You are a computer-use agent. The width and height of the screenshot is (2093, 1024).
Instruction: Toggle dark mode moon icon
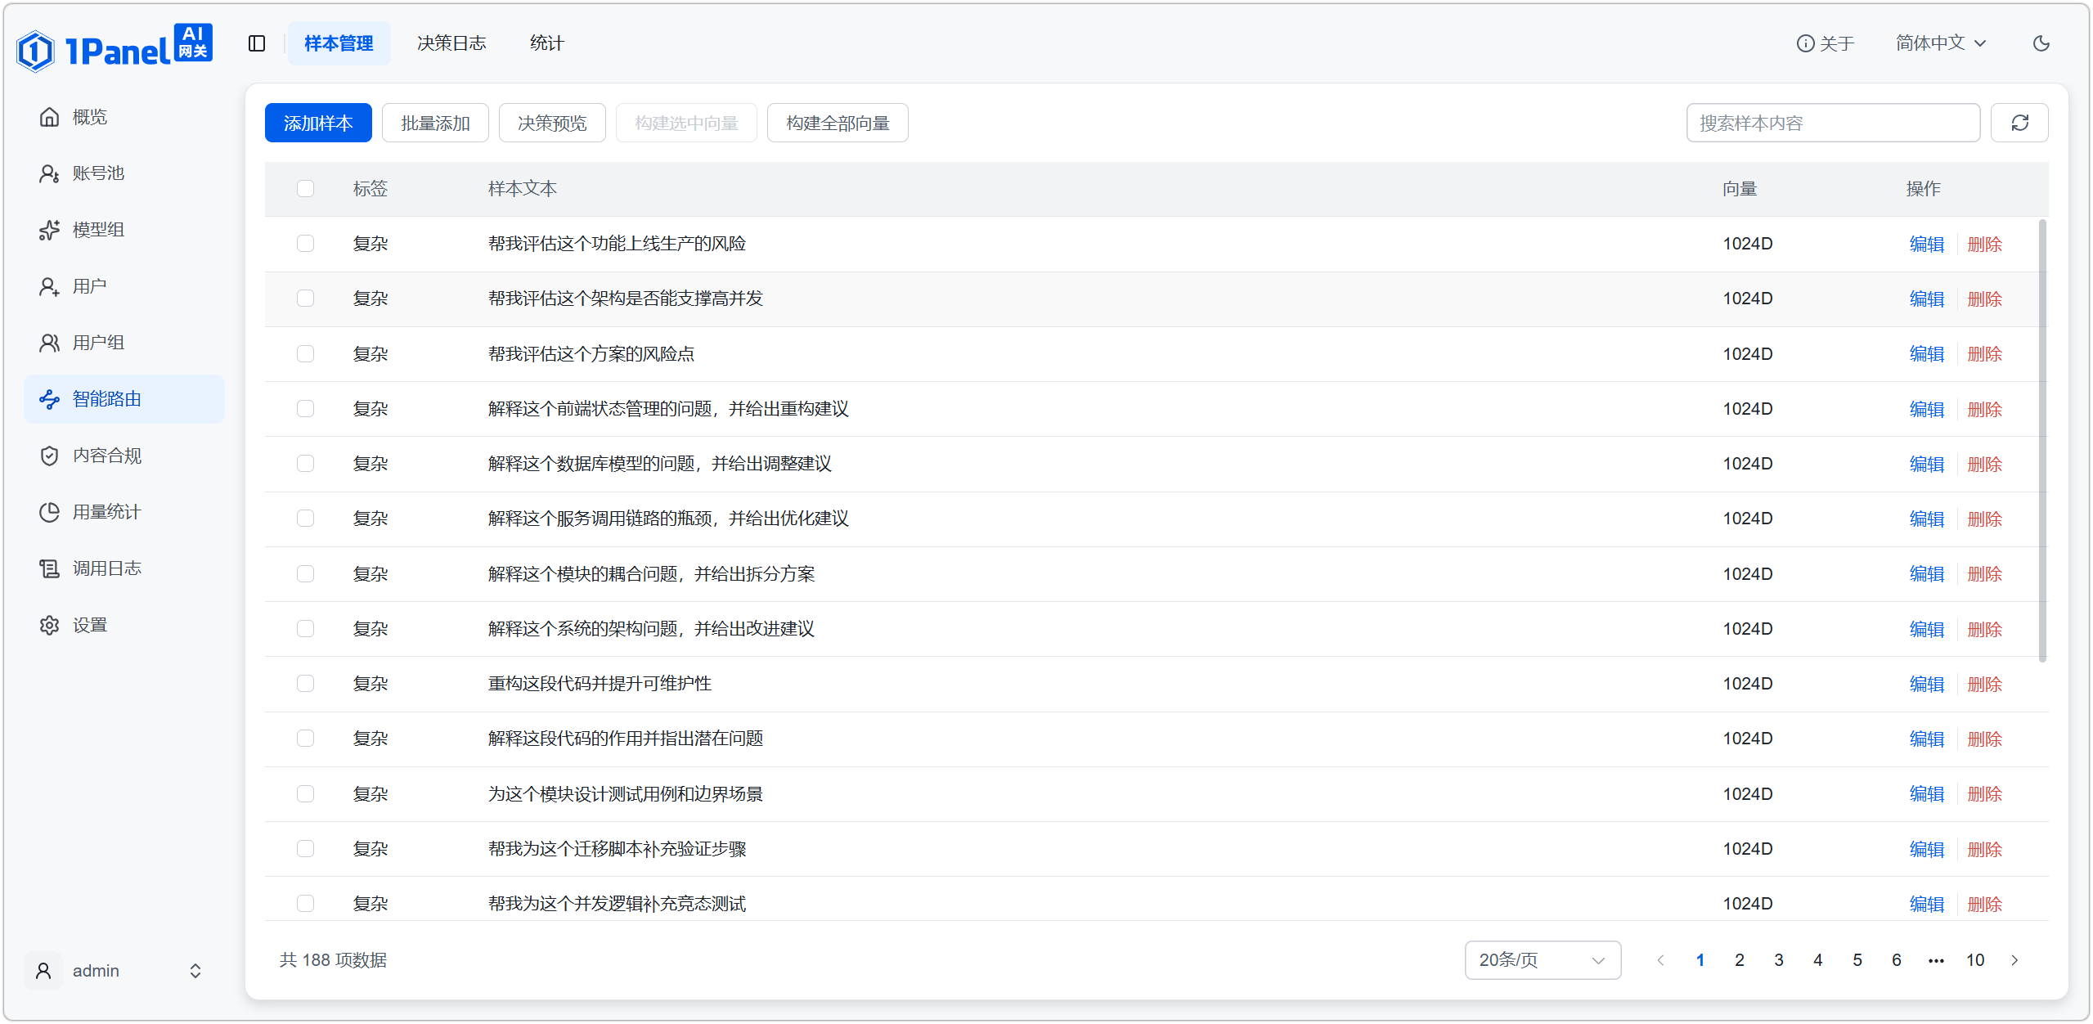pyautogui.click(x=2041, y=43)
